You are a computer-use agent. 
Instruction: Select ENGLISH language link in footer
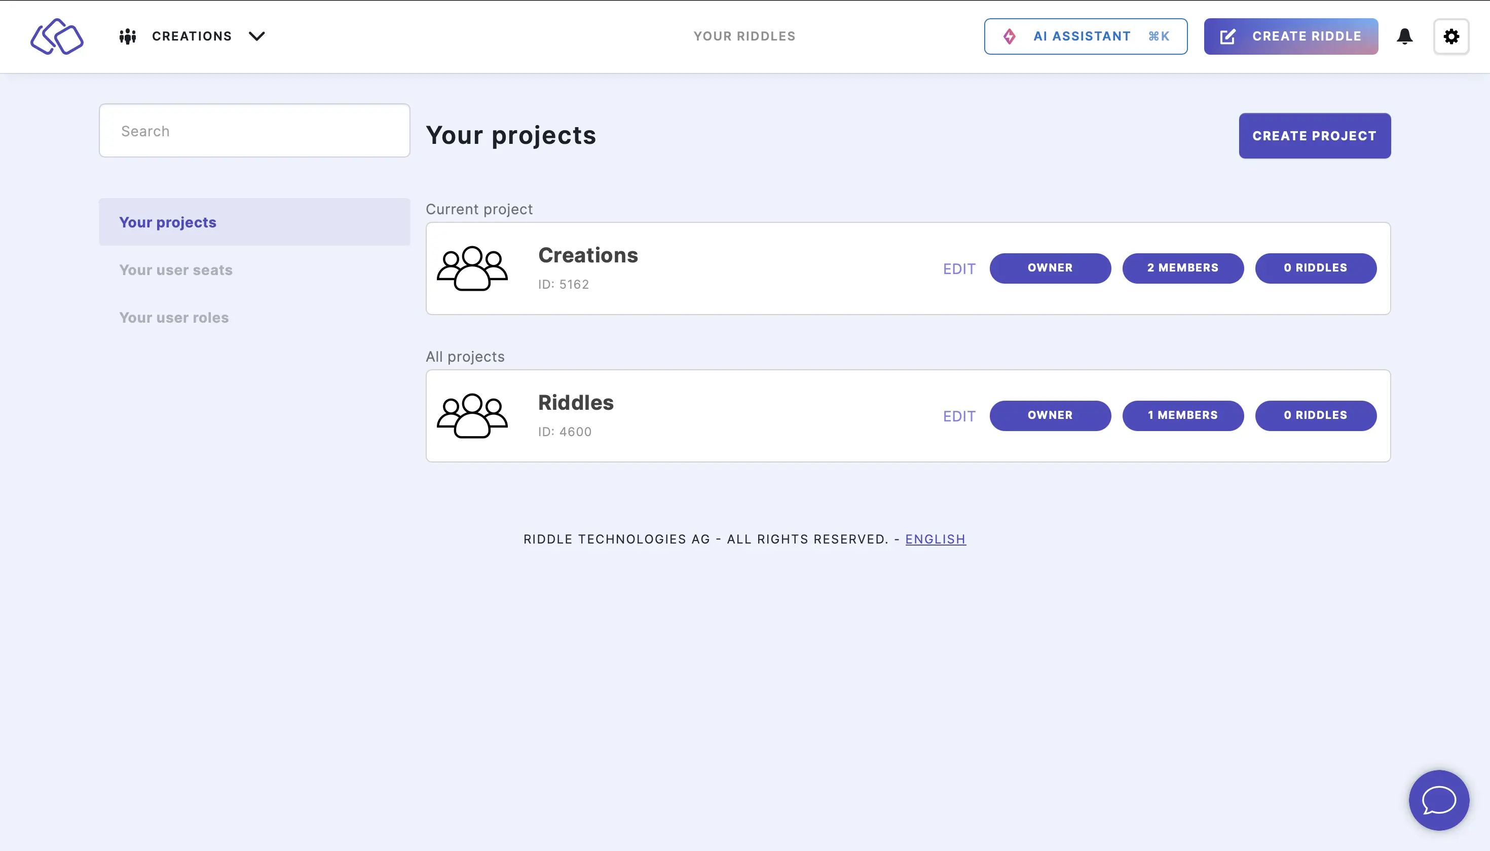[936, 538]
